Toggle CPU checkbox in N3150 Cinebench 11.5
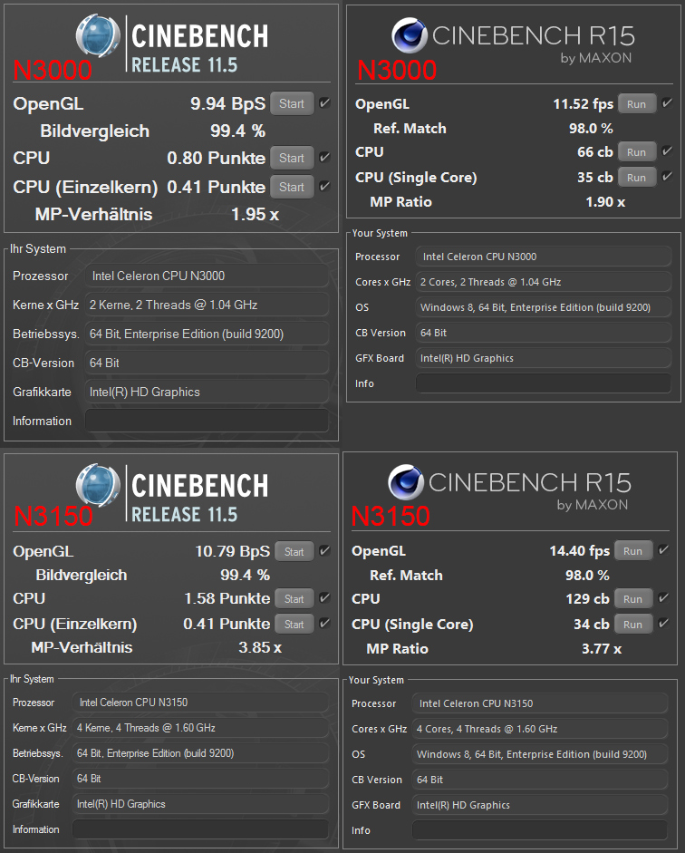 pos(324,597)
